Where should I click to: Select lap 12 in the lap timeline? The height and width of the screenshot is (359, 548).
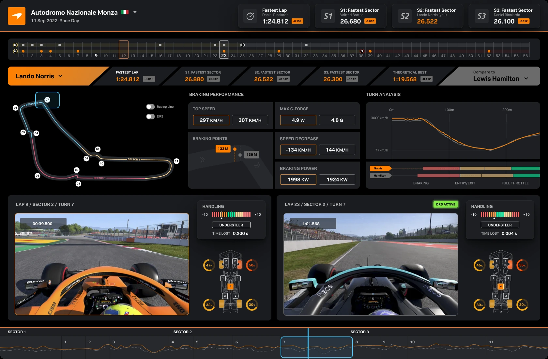124,50
